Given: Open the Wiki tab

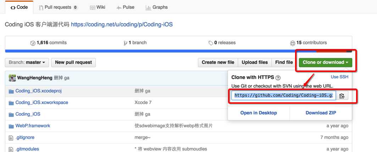Looking at the screenshot, I should (x=98, y=7).
